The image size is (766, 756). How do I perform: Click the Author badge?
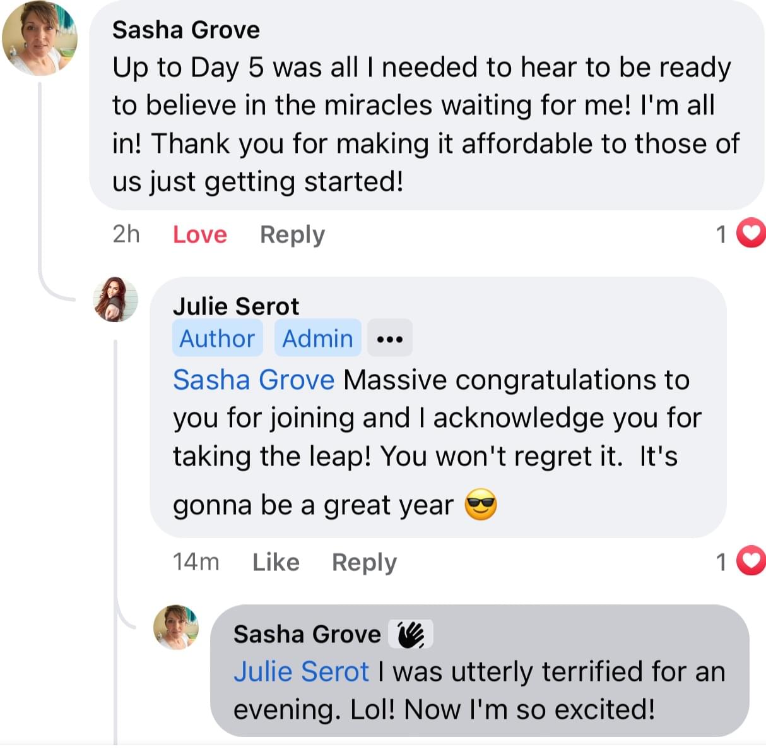click(x=217, y=339)
